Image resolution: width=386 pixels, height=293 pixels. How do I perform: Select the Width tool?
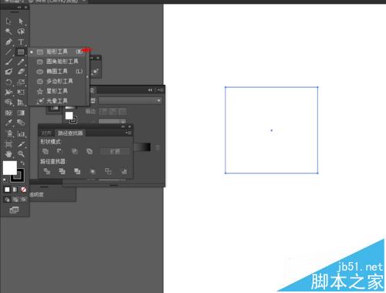click(8, 92)
